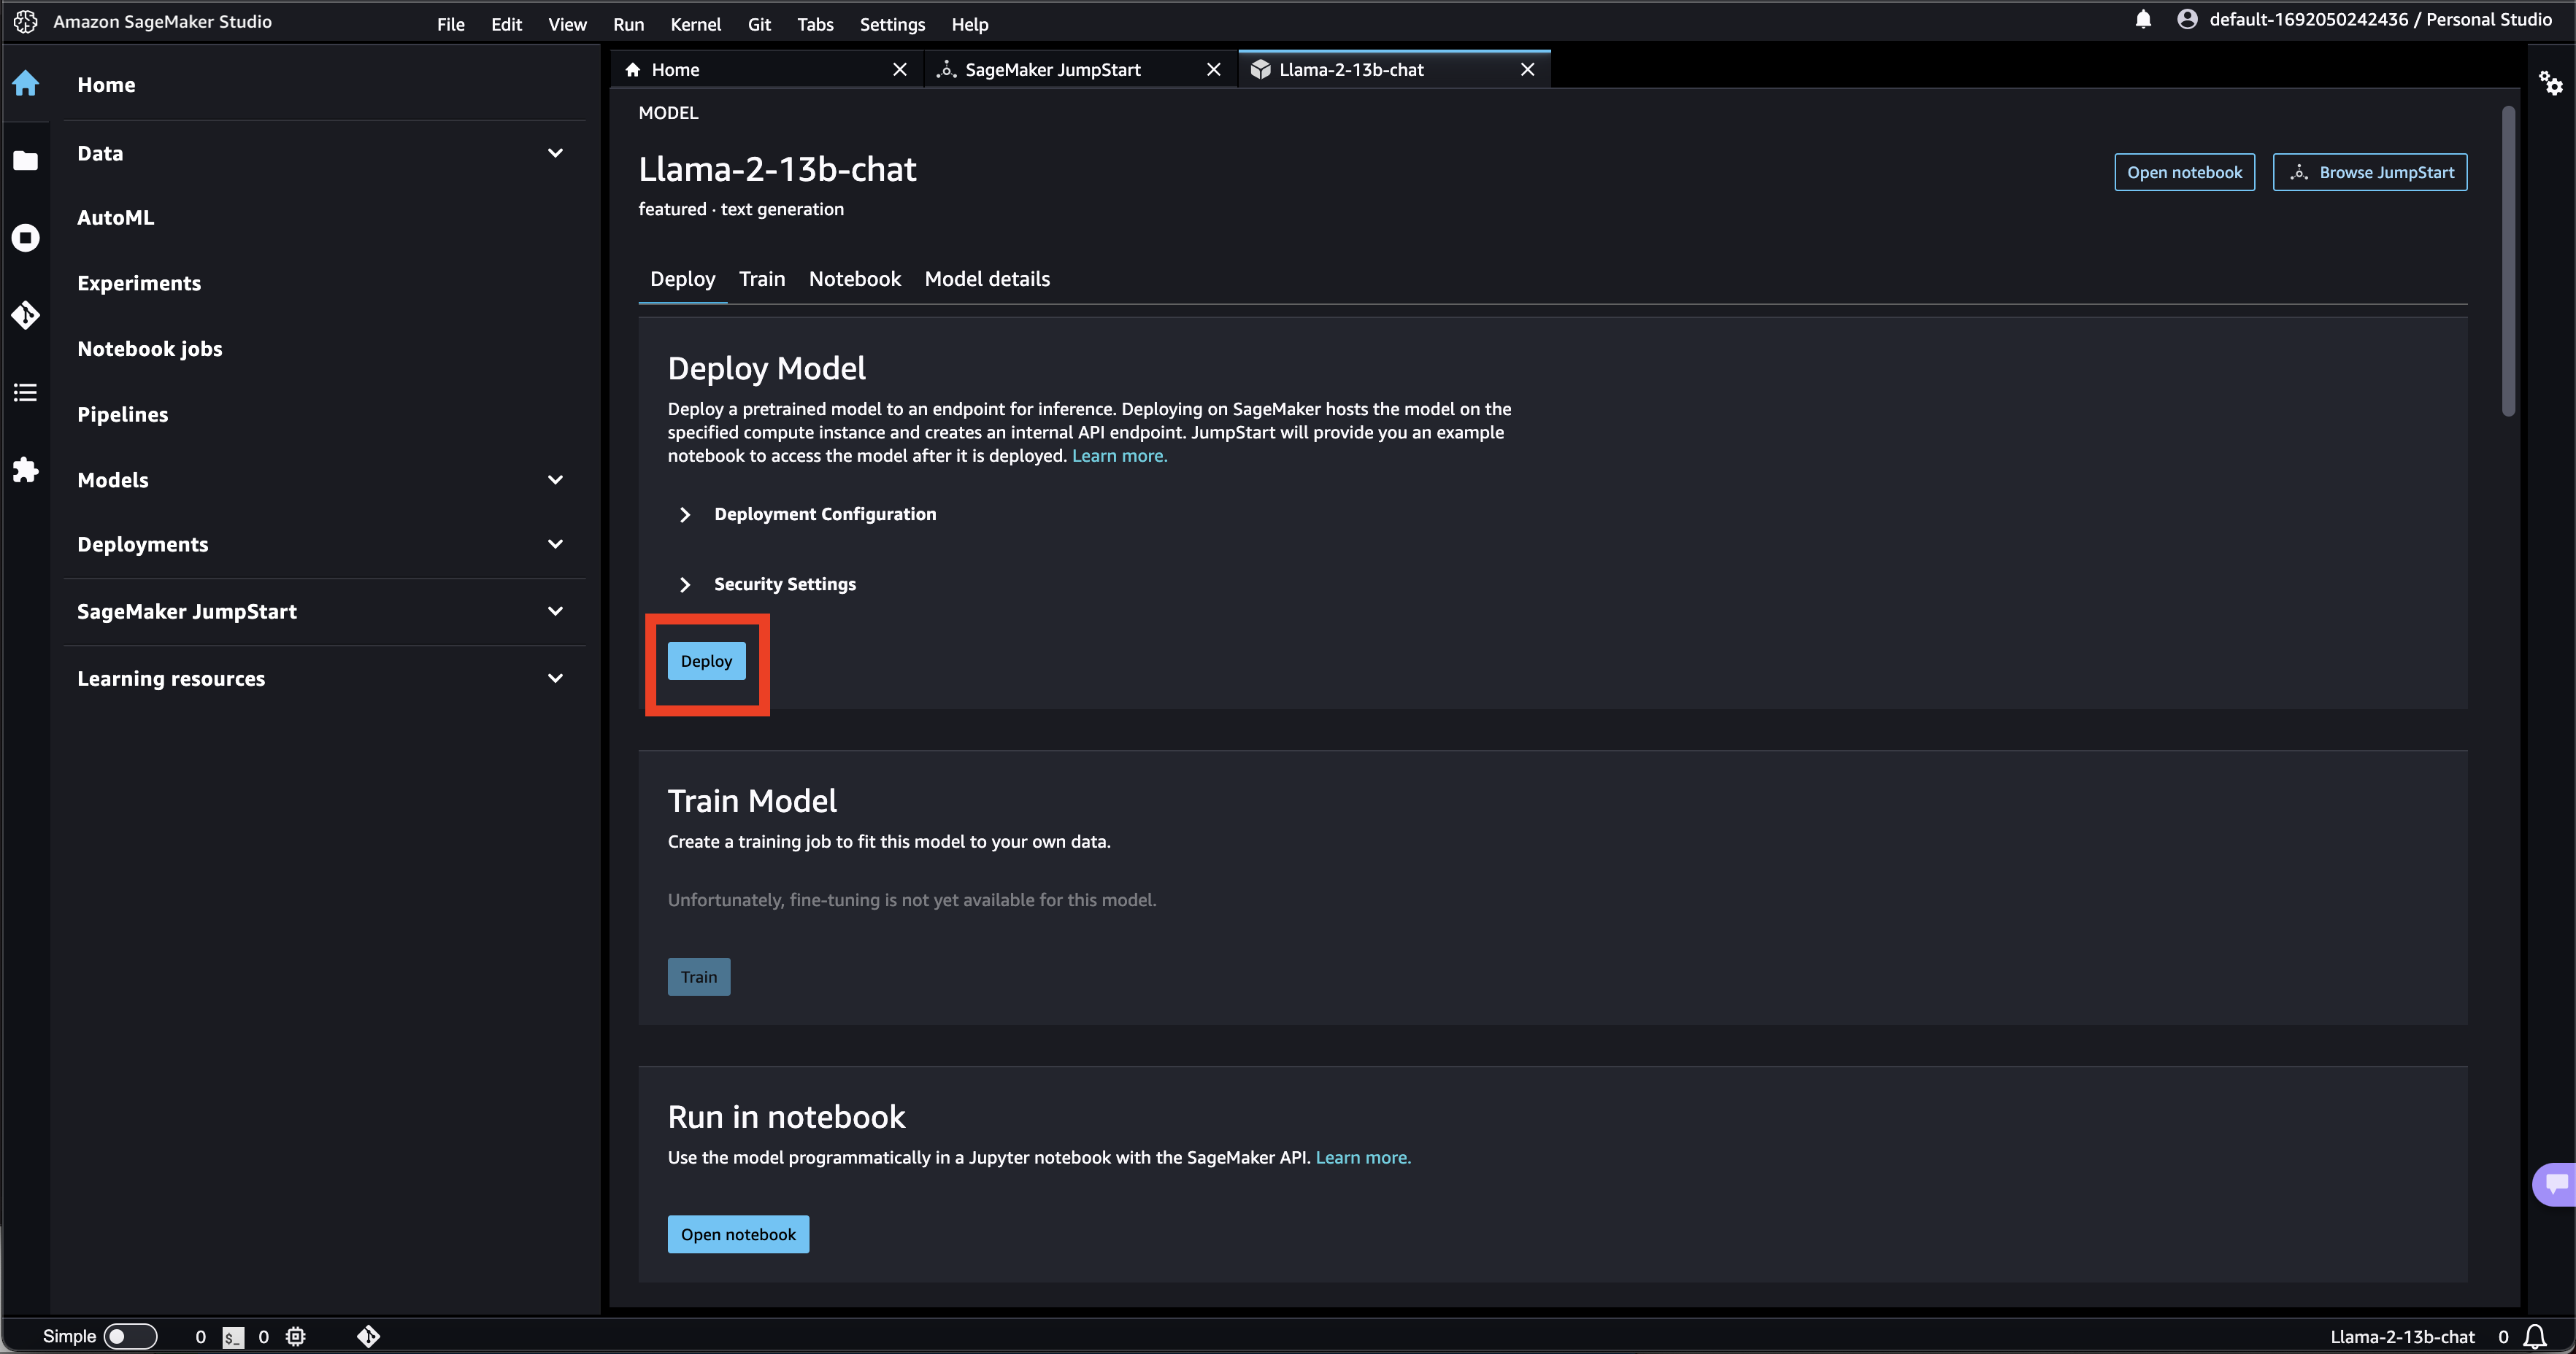Image resolution: width=2576 pixels, height=1354 pixels.
Task: Click the blue Deploy button
Action: click(x=706, y=662)
